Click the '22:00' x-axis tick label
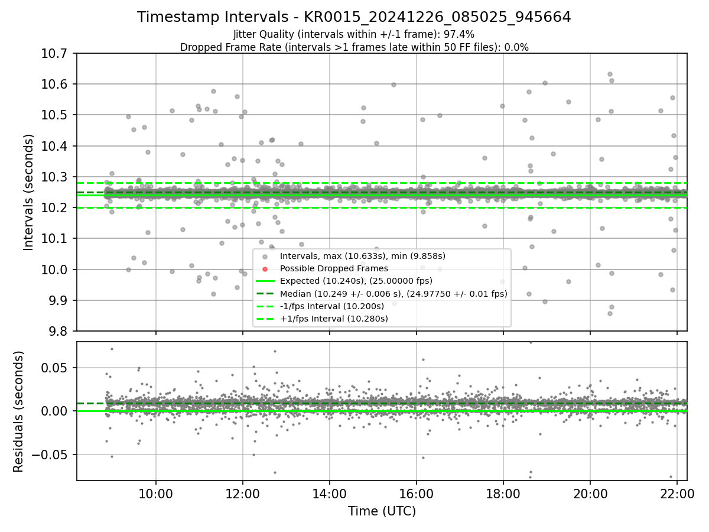Image resolution: width=709 pixels, height=532 pixels. coord(677,494)
